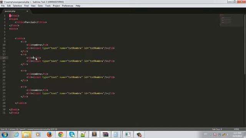This screenshot has width=246, height=138.
Task: Open the Project menu
Action: pos(56,6)
